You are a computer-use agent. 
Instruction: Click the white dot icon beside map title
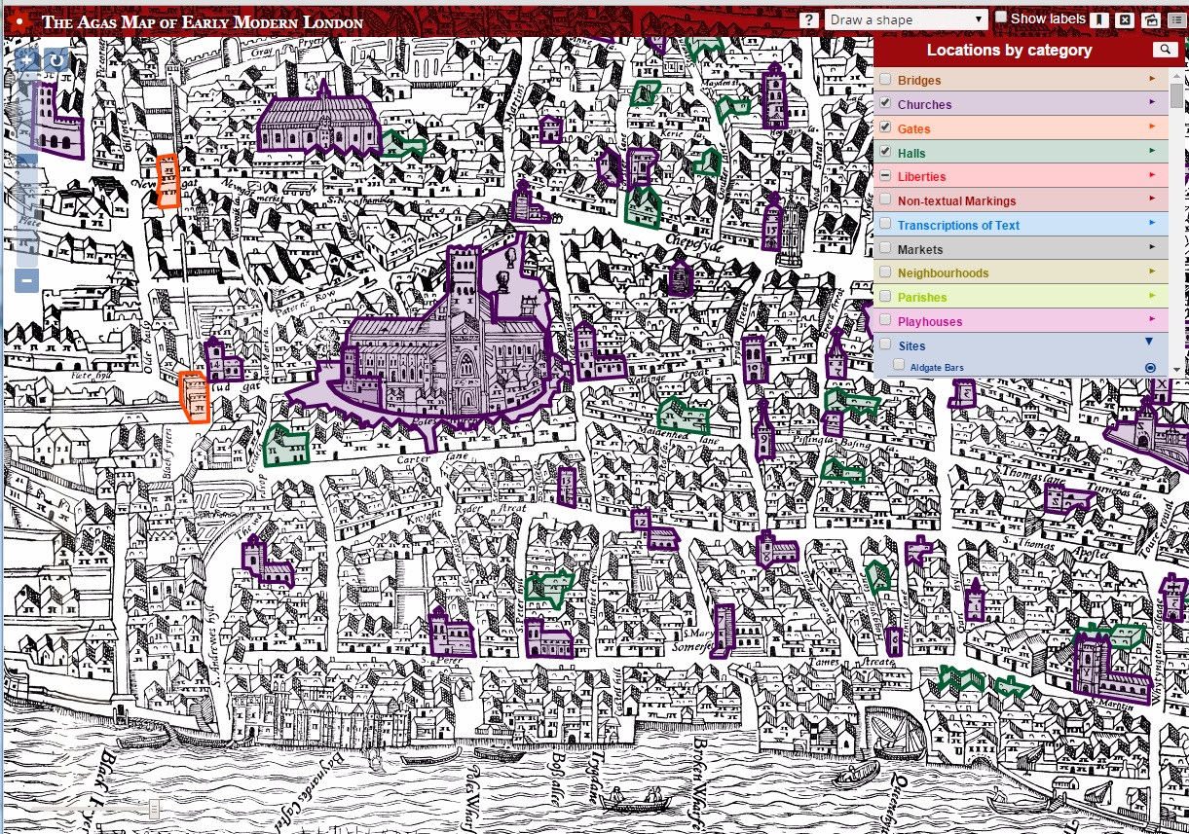tap(19, 21)
